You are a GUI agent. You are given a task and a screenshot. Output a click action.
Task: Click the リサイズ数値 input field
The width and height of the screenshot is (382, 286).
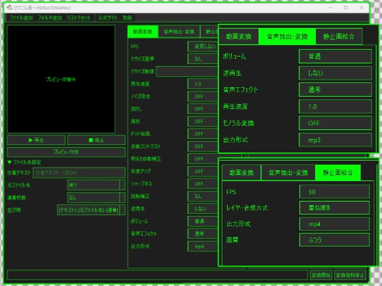coord(187,71)
